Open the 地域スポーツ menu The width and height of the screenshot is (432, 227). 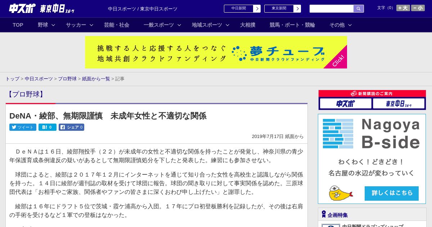(x=207, y=25)
